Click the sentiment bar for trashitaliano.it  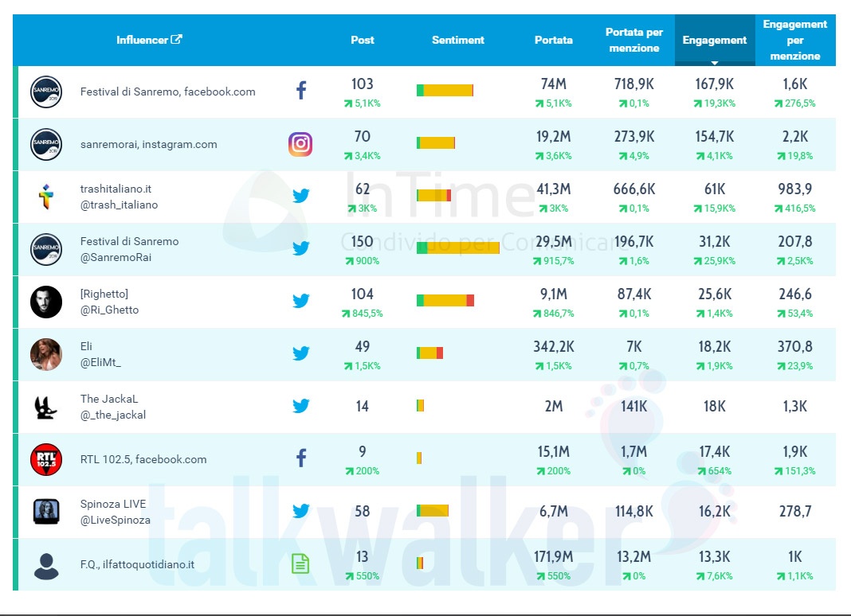[x=433, y=195]
